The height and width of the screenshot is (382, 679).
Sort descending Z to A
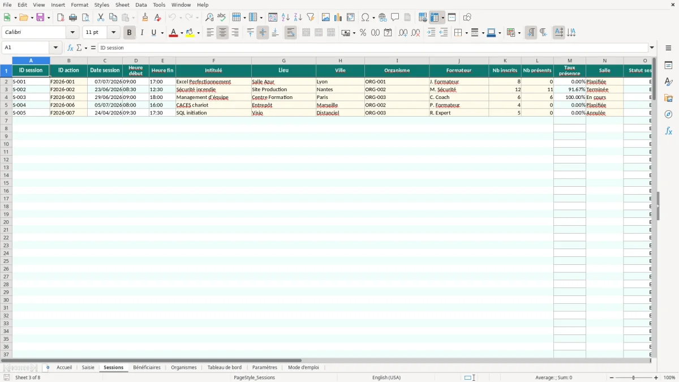(x=298, y=18)
